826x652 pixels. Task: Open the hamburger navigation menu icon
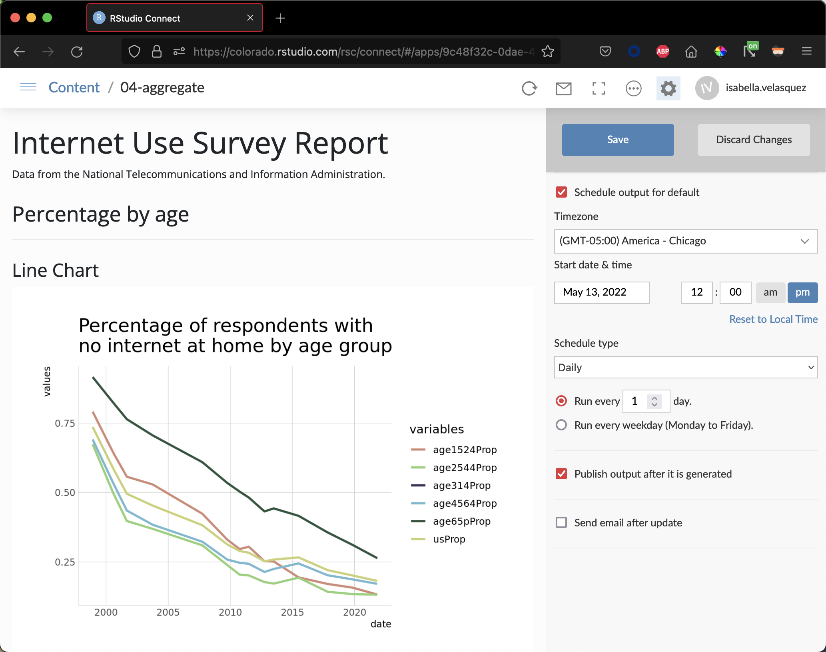[x=28, y=87]
